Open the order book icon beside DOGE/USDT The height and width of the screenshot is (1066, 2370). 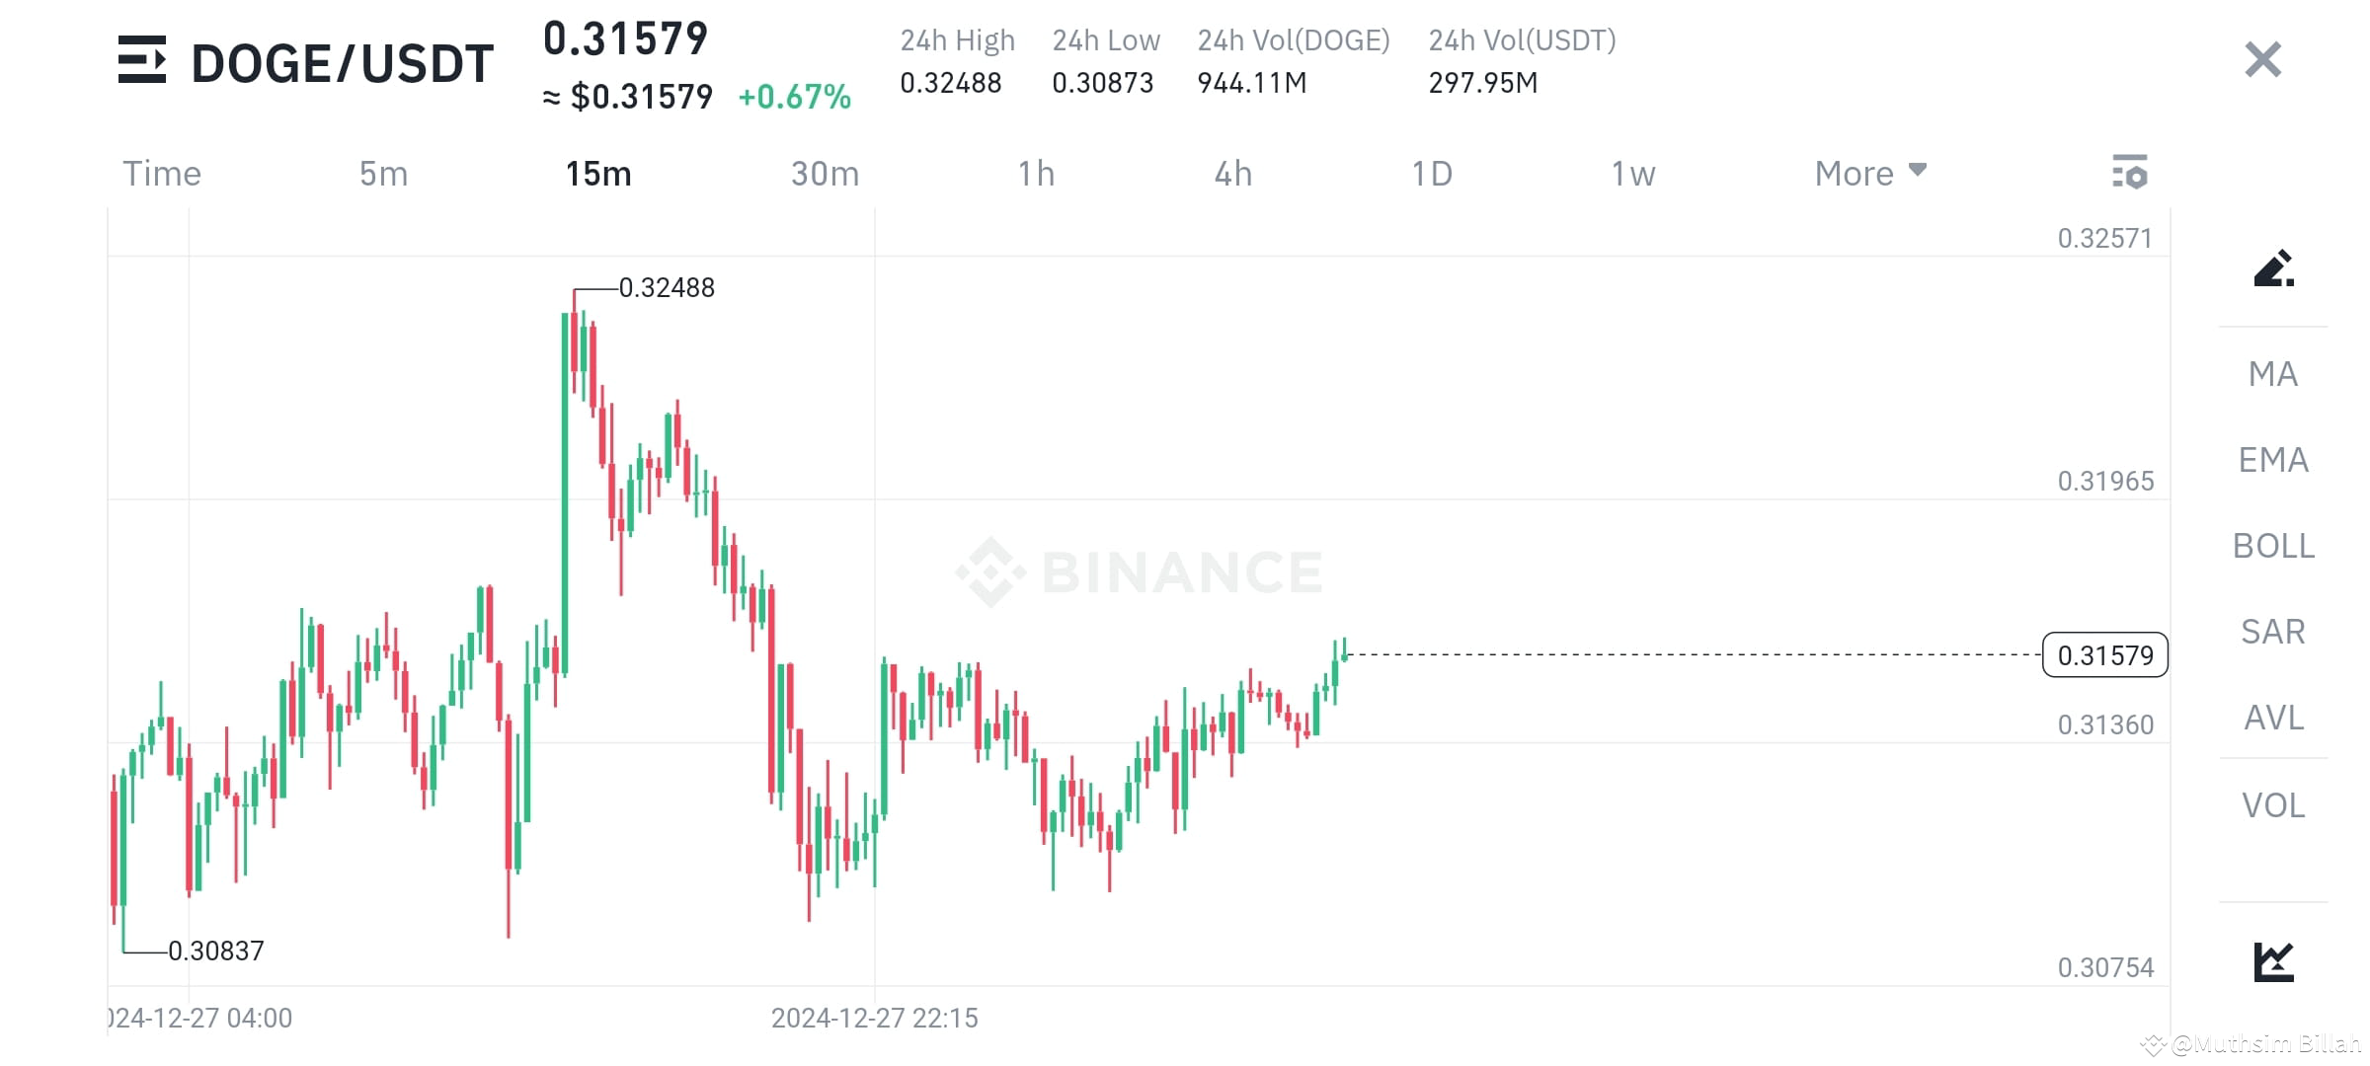[x=144, y=61]
